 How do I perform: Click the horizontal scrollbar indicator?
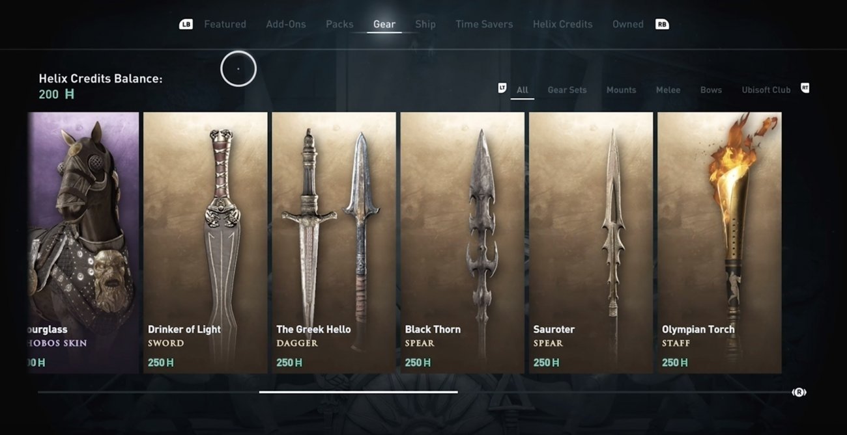click(x=358, y=392)
